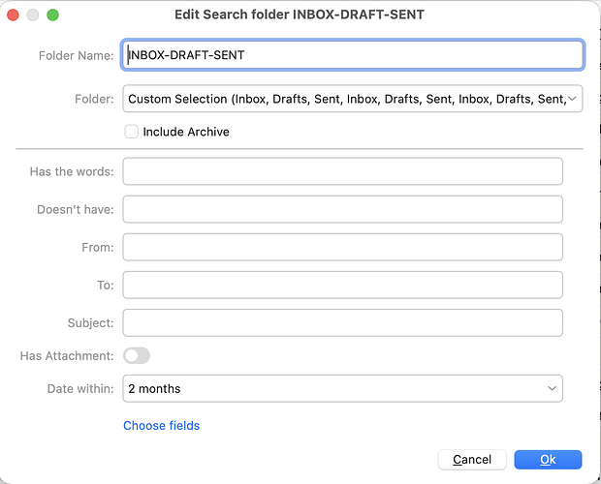
Task: Click the 'Date within:' label text
Action: (80, 388)
